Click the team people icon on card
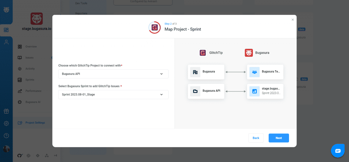This screenshot has height=162, width=349. click(254, 72)
